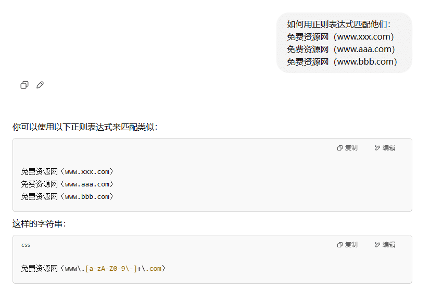Image resolution: width=430 pixels, height=301 pixels.
Task: Click the www.bbb.com line in the code block
Action: coord(67,196)
